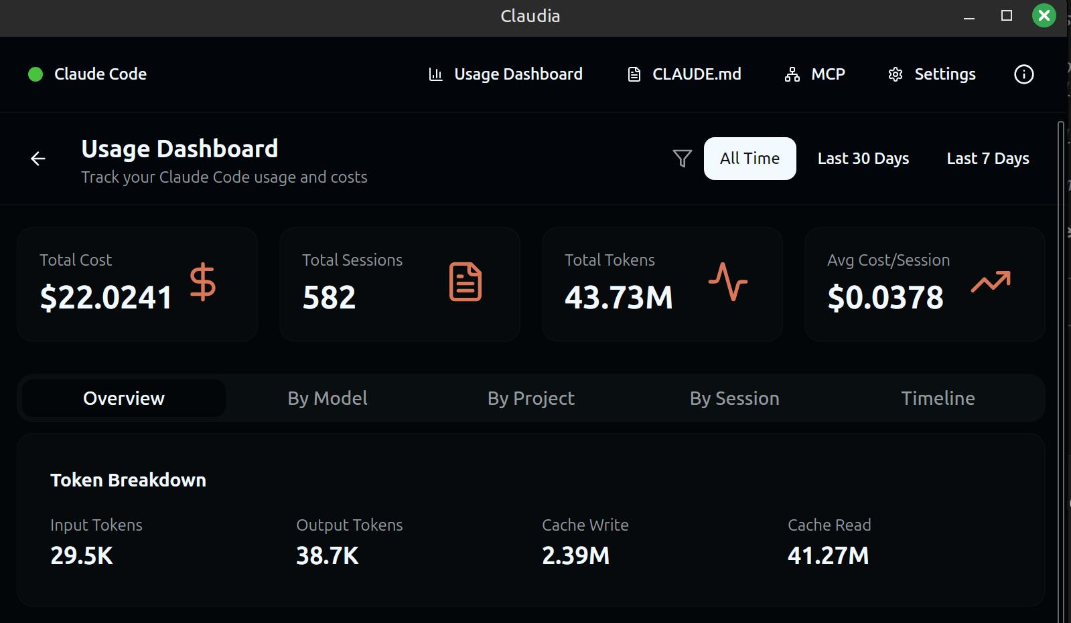Open the MCP servers page
The image size is (1071, 623).
(x=815, y=74)
